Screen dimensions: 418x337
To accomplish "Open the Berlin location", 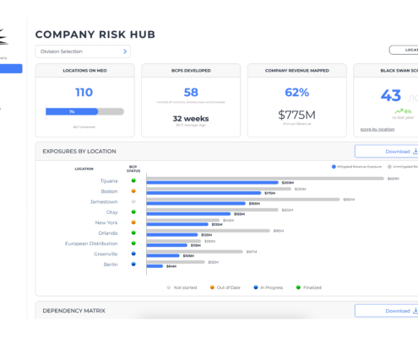I will tap(111, 265).
